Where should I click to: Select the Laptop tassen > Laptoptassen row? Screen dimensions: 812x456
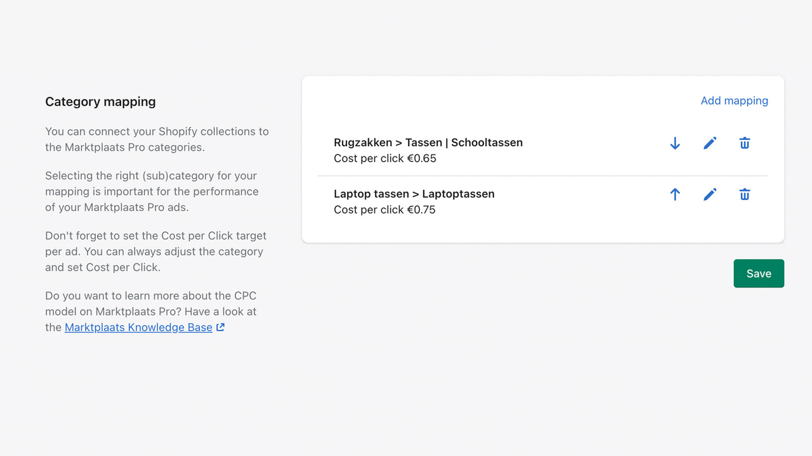pyautogui.click(x=414, y=194)
